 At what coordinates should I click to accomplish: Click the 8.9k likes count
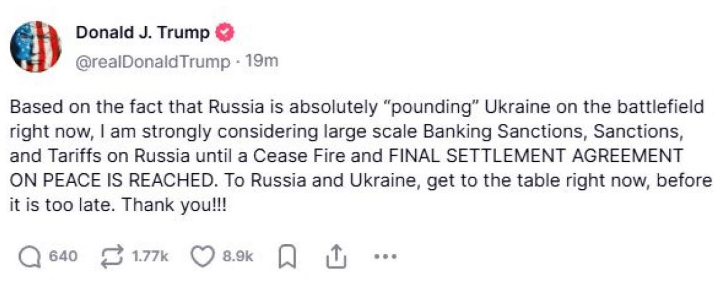click(x=237, y=257)
